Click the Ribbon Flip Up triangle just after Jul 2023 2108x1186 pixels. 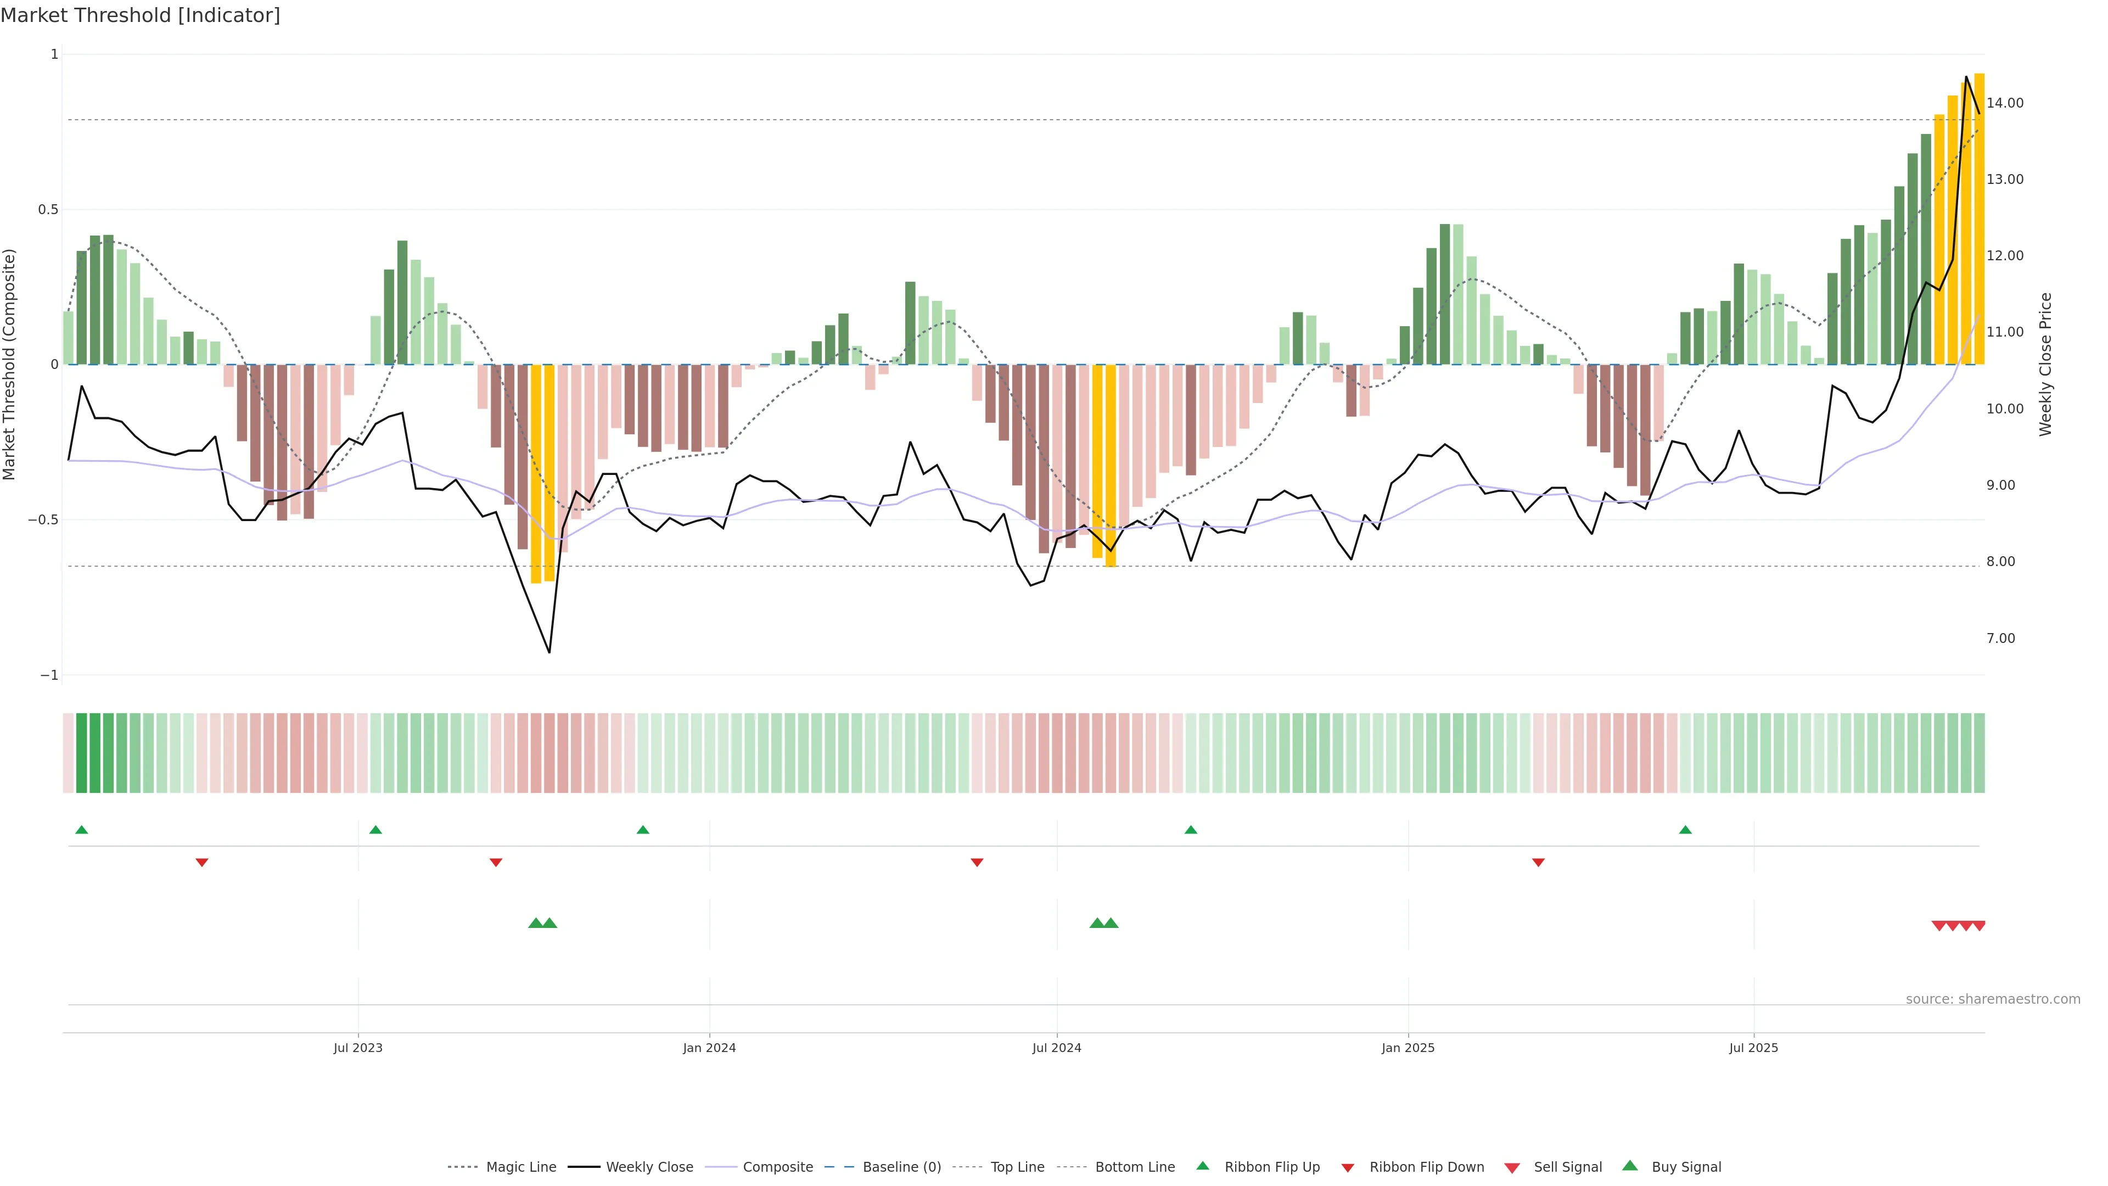tap(375, 830)
